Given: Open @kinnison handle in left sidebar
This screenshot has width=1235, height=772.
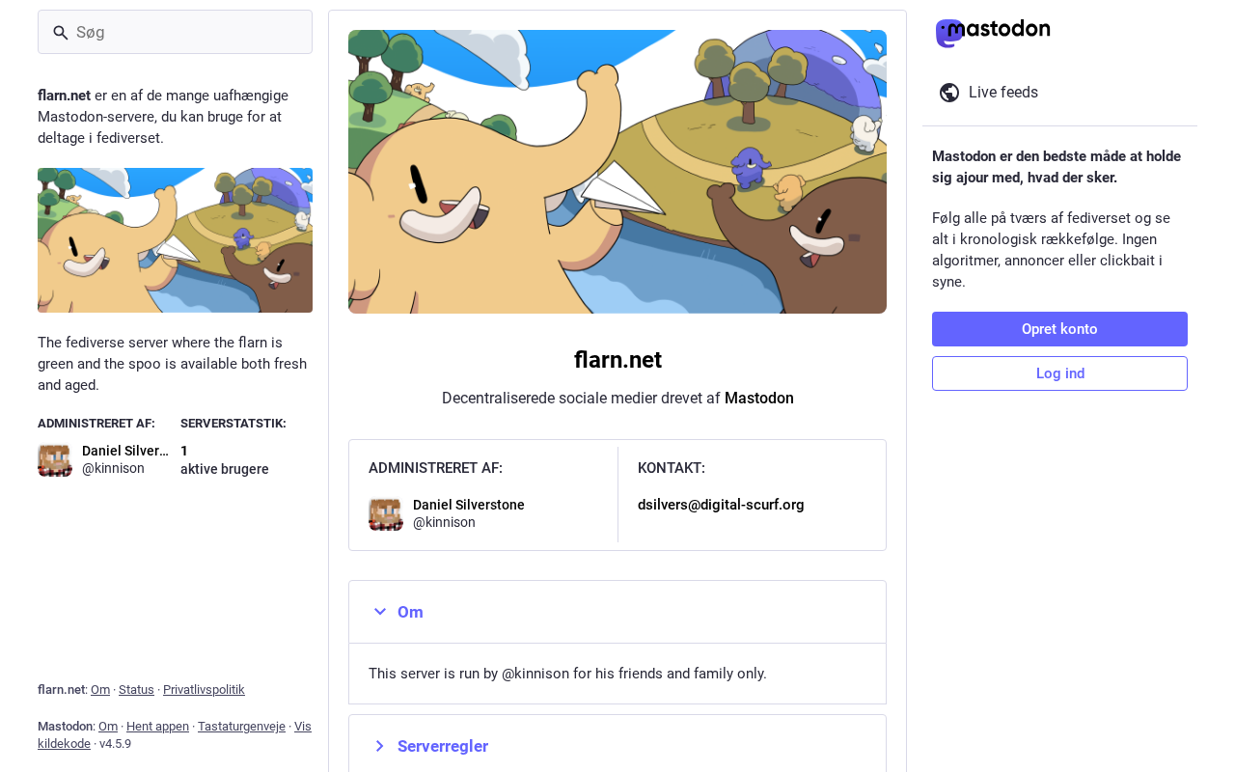Looking at the screenshot, I should pos(113,469).
